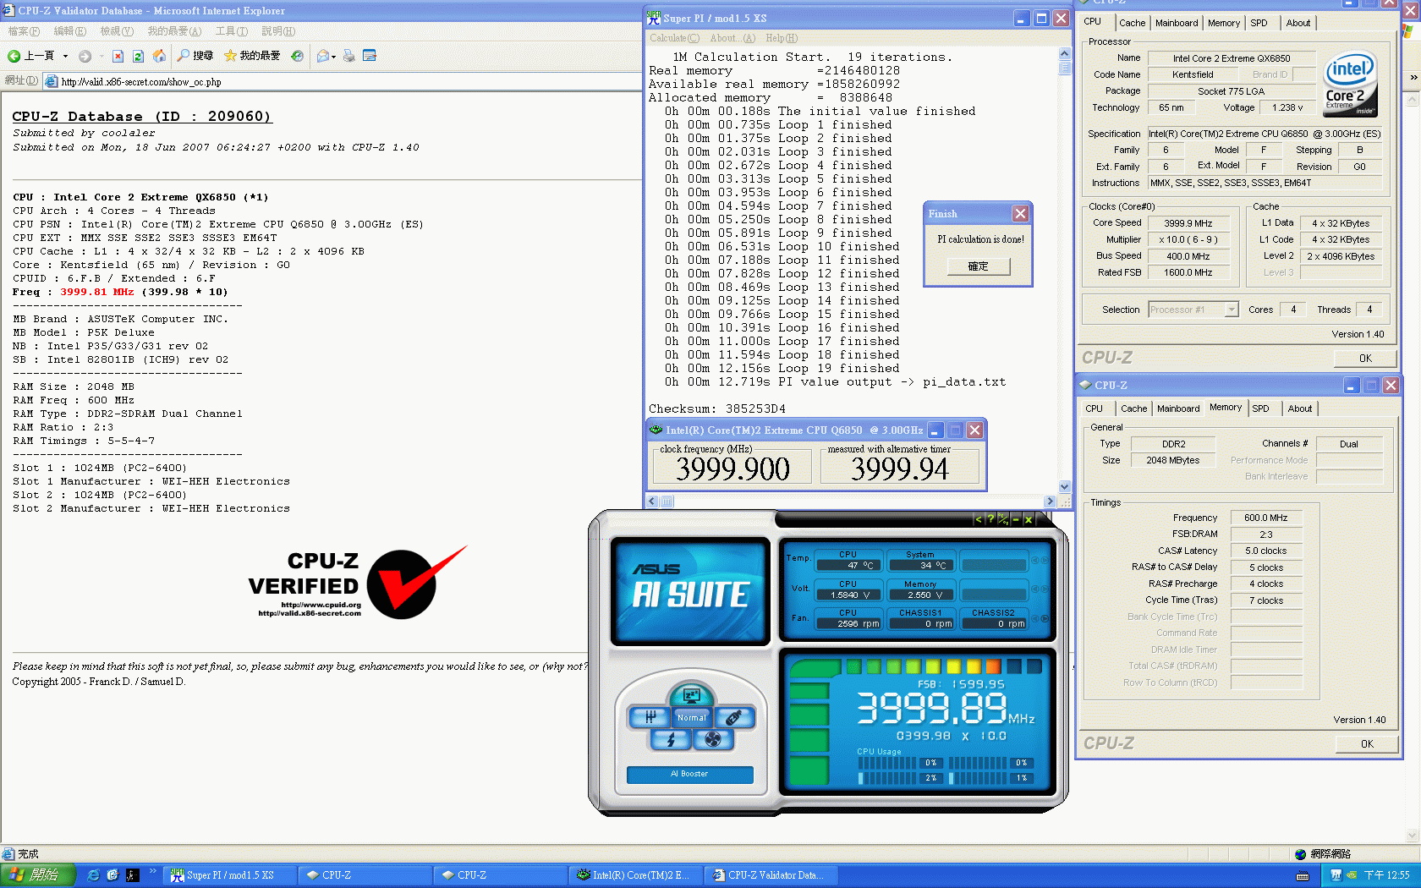Screen dimensions: 1421x888
Task: Open the 檔案(F) menu in Internet Explorer
Action: pos(24,31)
